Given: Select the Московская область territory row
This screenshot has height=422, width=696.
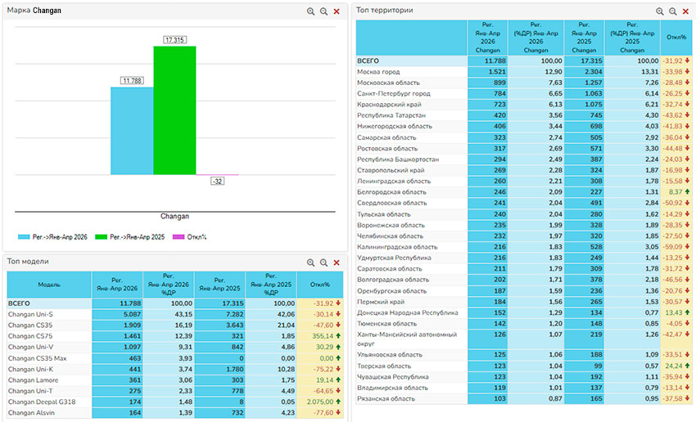Looking at the screenshot, I should coord(524,83).
